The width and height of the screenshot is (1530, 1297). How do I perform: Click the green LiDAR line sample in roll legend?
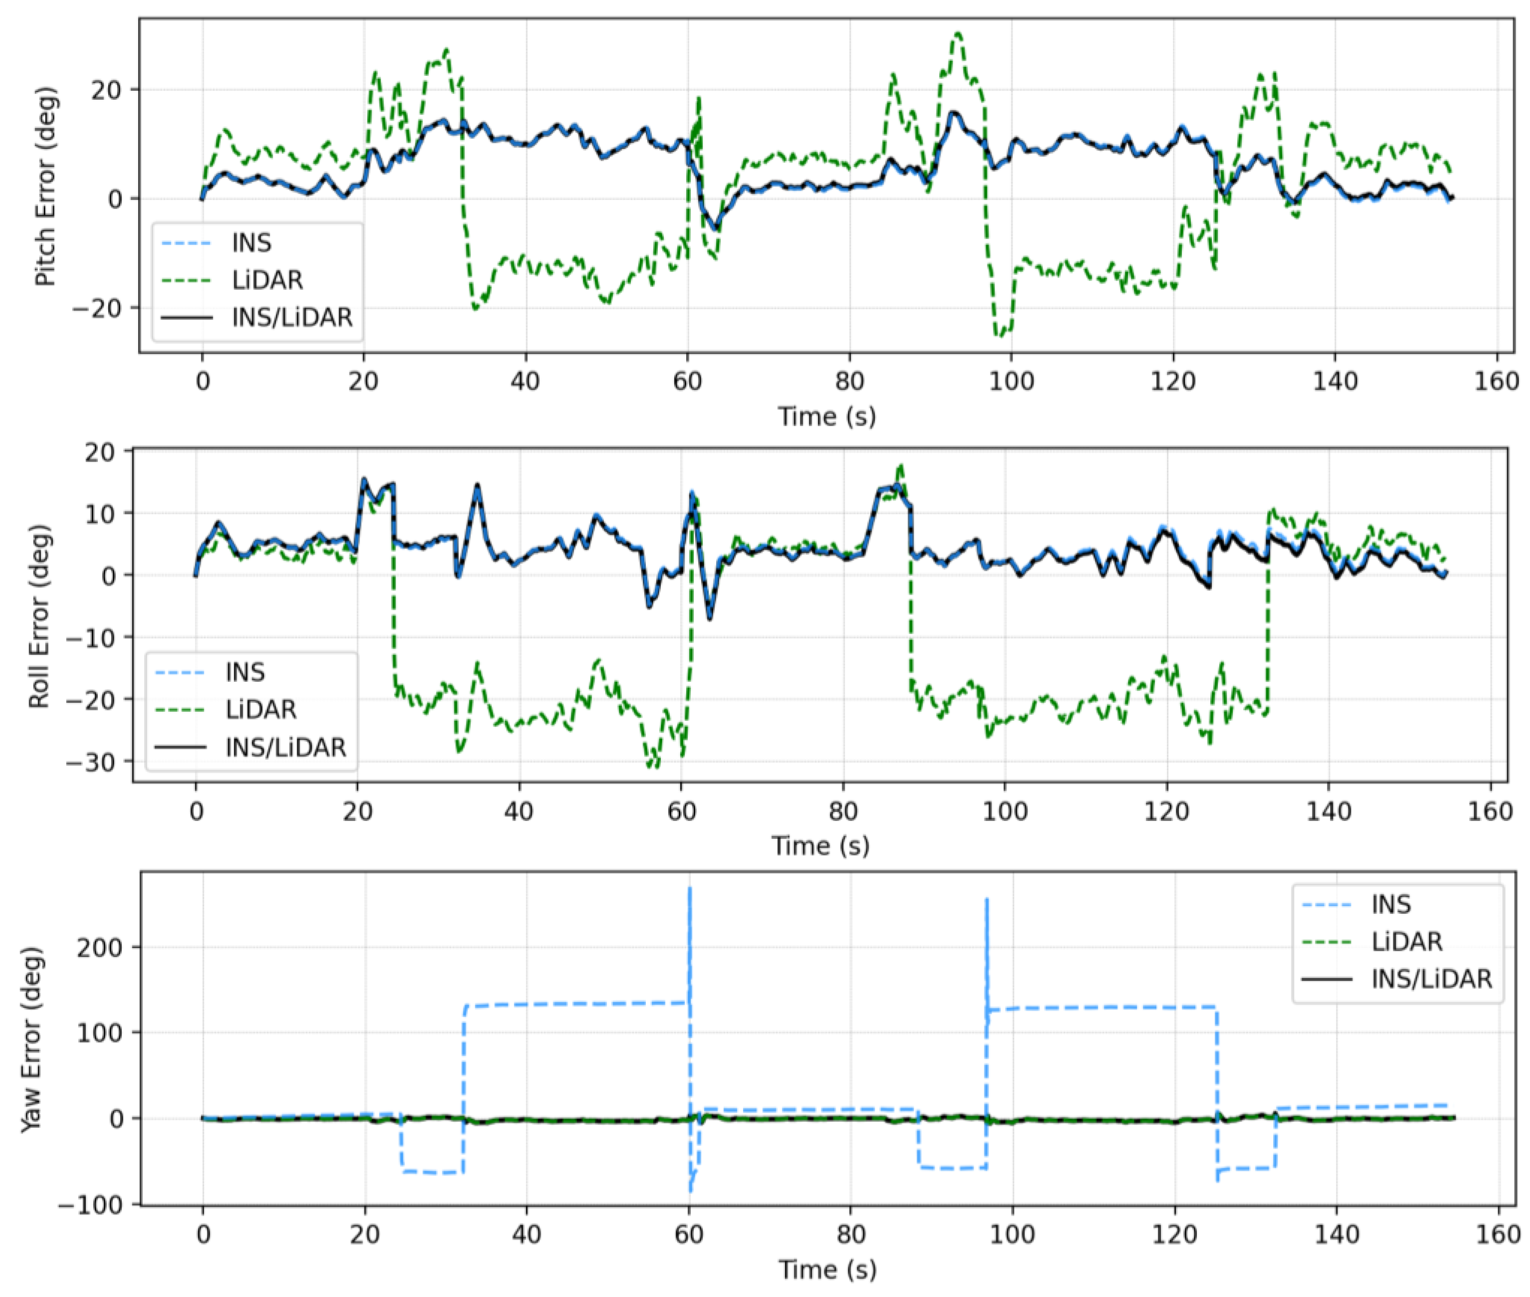click(180, 709)
